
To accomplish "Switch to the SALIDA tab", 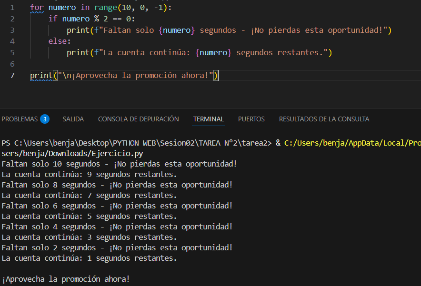I will (x=73, y=119).
